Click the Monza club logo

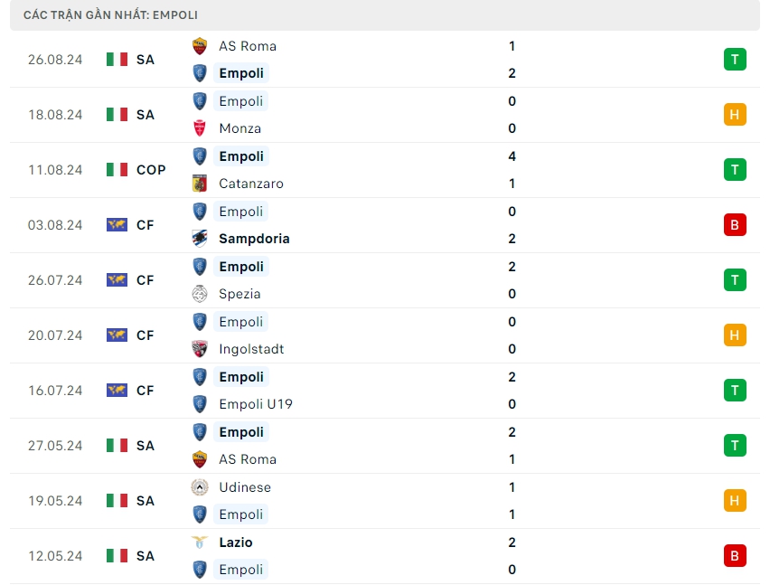200,128
